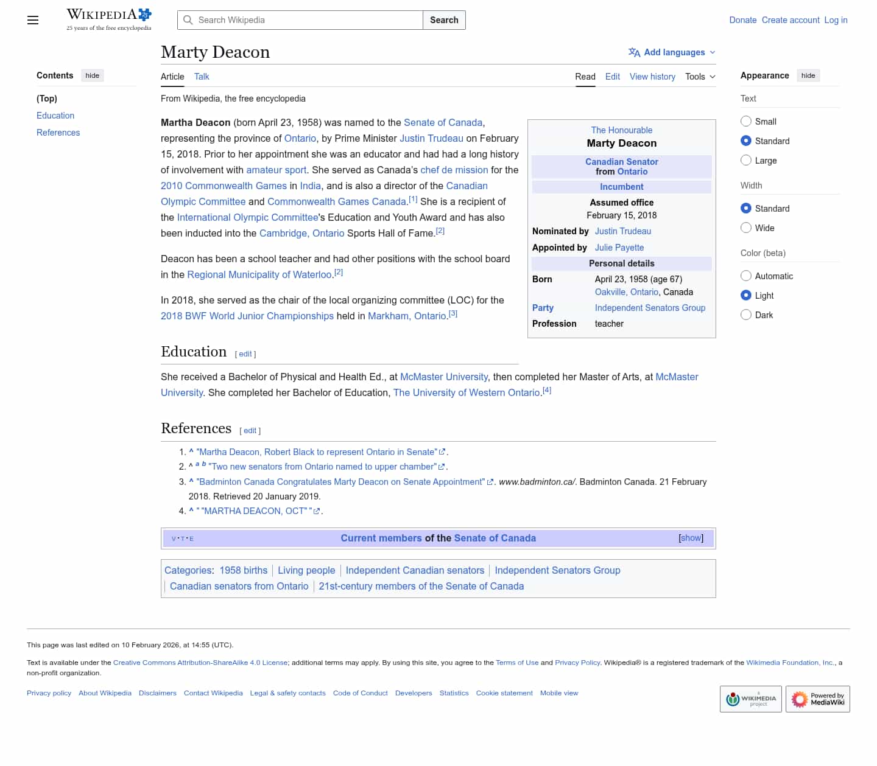Image resolution: width=877 pixels, height=766 pixels.
Task: Choose the Wide width option
Action: click(x=746, y=228)
